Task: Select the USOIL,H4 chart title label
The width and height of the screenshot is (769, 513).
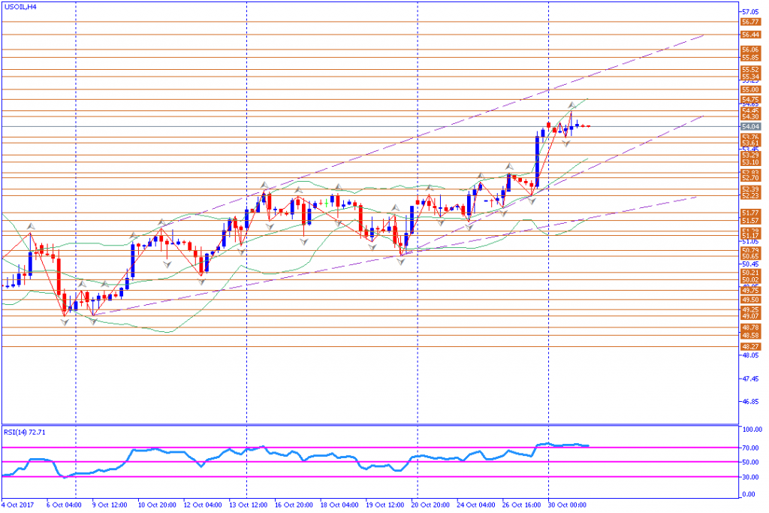Action: coord(20,7)
